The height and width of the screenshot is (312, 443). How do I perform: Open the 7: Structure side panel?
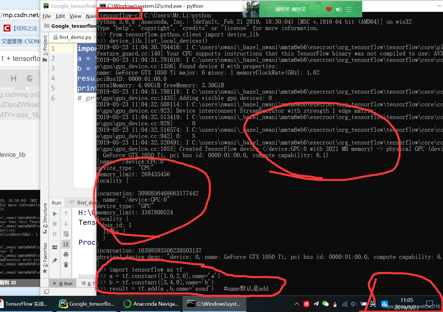[x=45, y=215]
